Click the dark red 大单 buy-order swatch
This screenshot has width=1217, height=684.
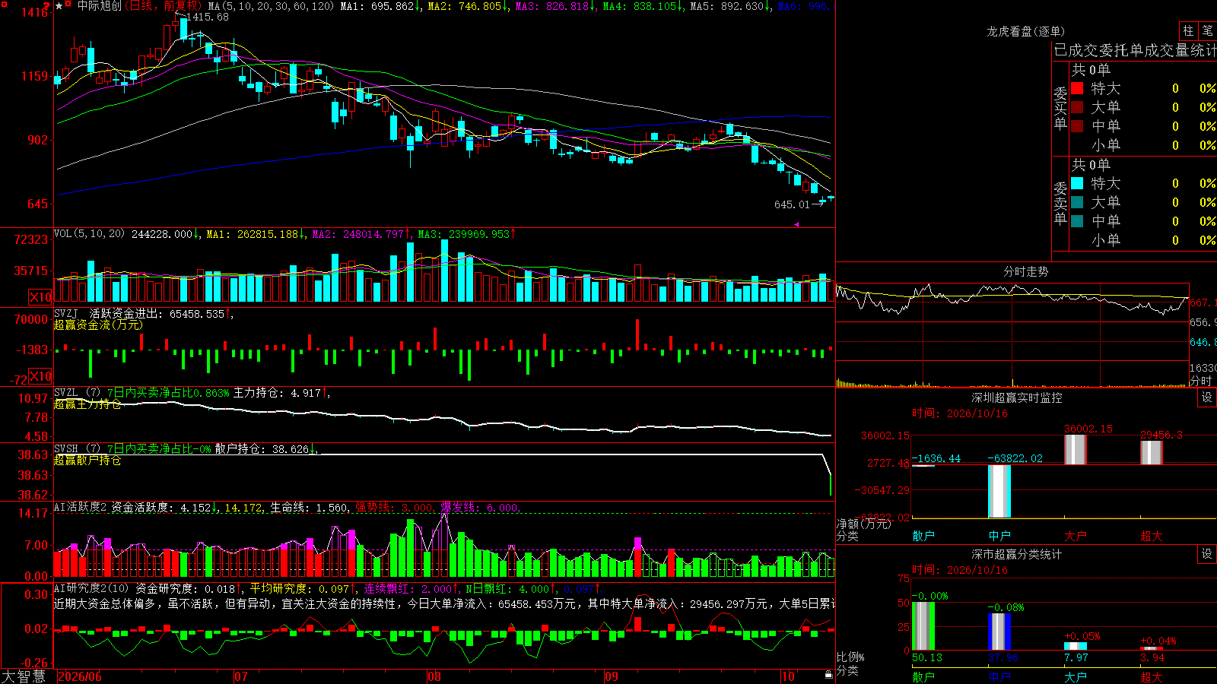click(1077, 107)
